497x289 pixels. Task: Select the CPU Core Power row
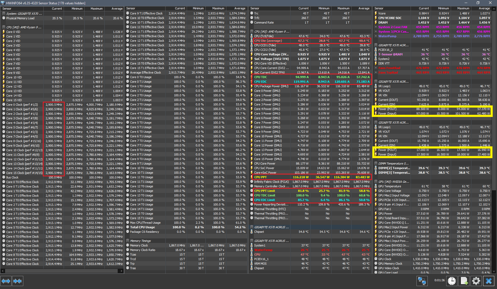point(310,163)
